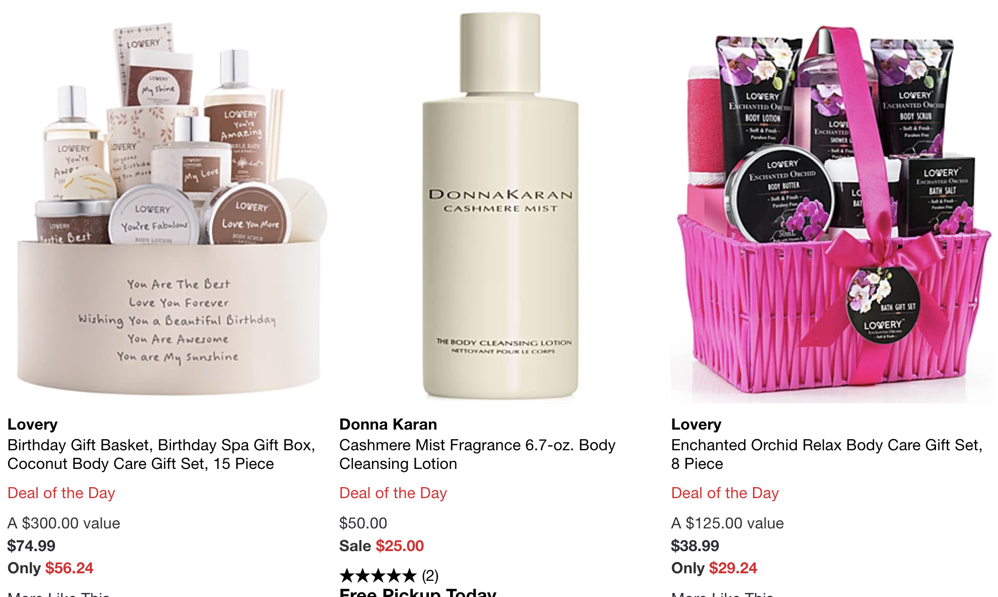
Task: Click the Lovery brand name above Enchanted Orchid set
Action: 696,425
